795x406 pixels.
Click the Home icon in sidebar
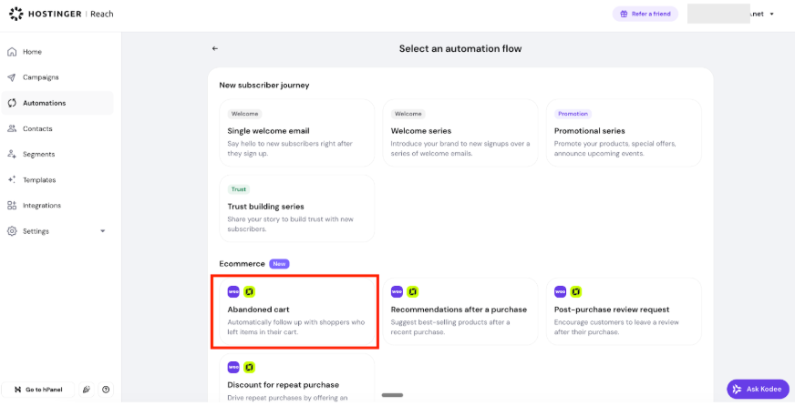(12, 52)
